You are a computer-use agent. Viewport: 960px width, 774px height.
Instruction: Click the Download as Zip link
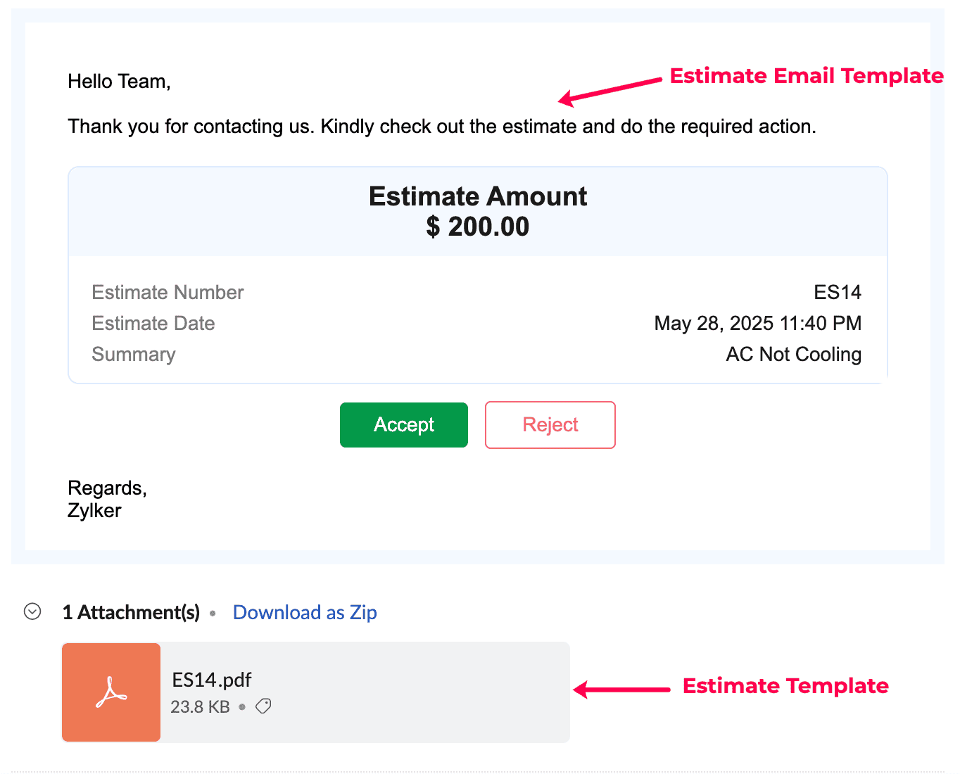pyautogui.click(x=305, y=612)
